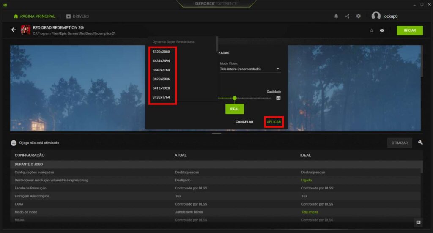Select 5120x2880 resolution from the list
This screenshot has width=433, height=233.
coord(161,51)
